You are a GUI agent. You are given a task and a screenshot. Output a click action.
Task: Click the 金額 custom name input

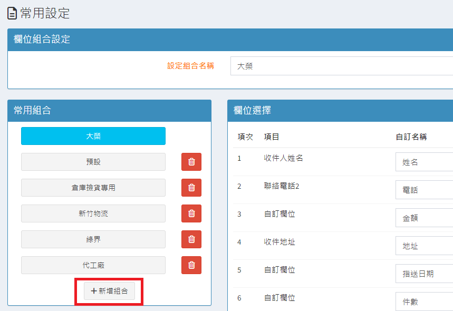pos(424,218)
